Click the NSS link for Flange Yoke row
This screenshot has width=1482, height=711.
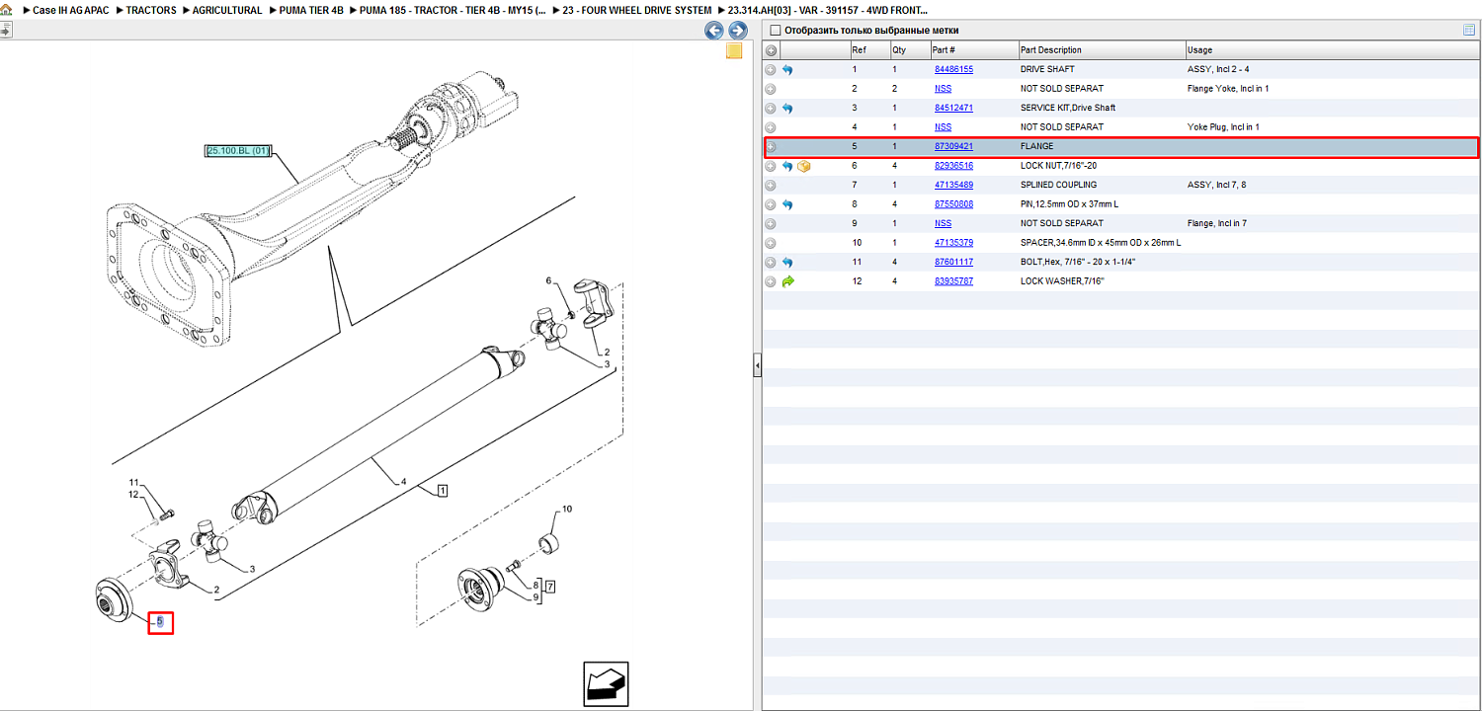click(x=943, y=89)
